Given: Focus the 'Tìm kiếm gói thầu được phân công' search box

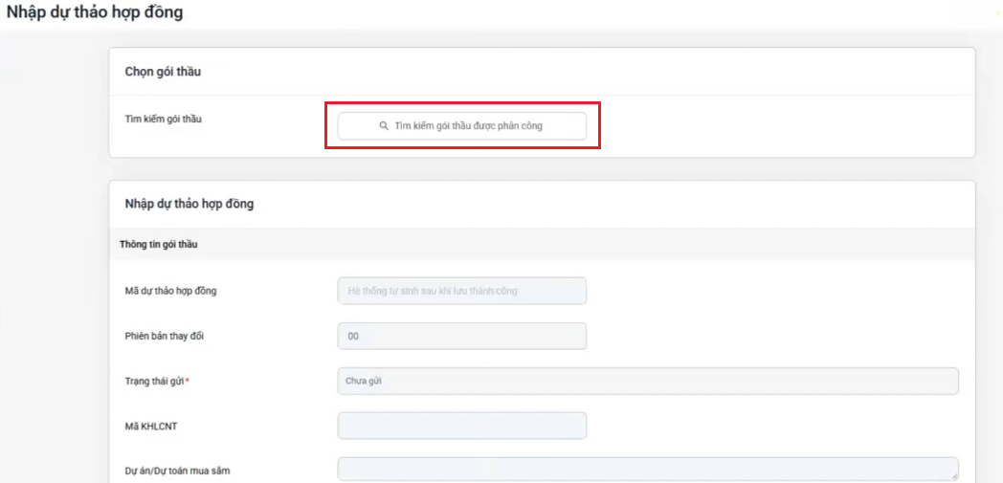Looking at the screenshot, I should click(462, 126).
